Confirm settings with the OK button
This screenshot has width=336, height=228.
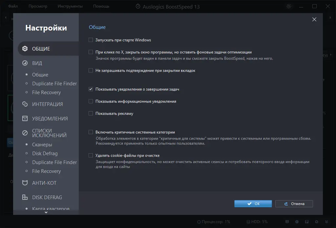(x=253, y=204)
